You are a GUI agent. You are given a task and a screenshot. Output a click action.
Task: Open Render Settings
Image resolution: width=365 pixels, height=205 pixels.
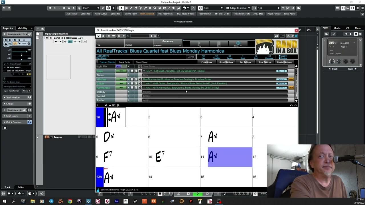(x=284, y=62)
